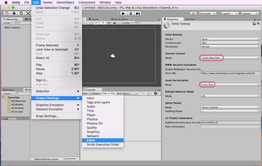Screen dimensions: 262x166
Task: Click the Apple menu icon
Action: click(x=6, y=2)
